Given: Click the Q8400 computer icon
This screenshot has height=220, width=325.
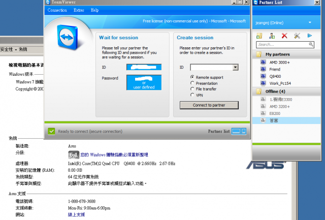Looking at the screenshot, I should (x=263, y=76).
